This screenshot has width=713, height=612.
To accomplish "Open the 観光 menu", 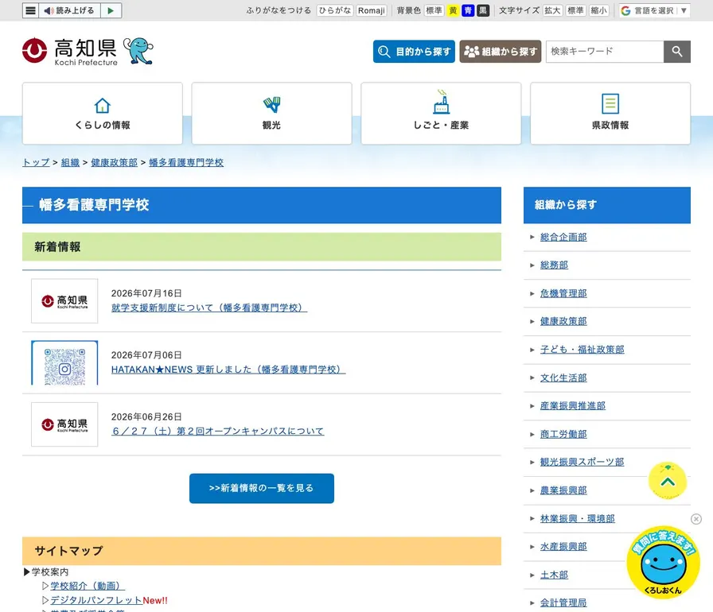I will click(271, 114).
